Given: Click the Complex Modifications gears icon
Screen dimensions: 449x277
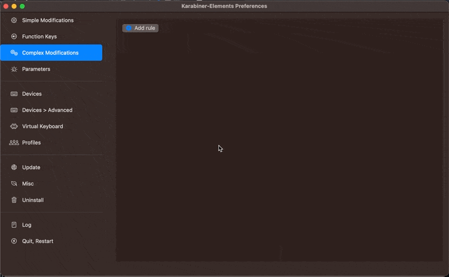Looking at the screenshot, I should [x=13, y=53].
